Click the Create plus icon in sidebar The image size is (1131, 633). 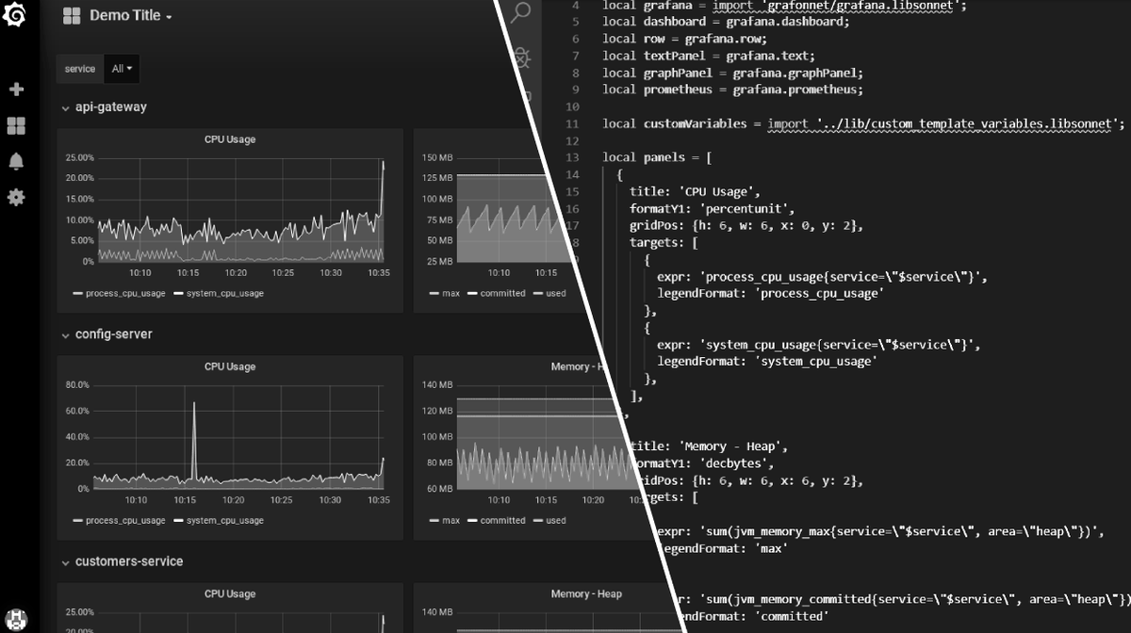click(x=16, y=89)
